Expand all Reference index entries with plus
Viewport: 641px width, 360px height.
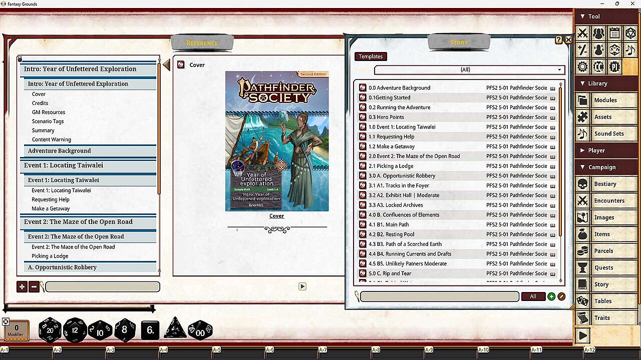[22, 287]
